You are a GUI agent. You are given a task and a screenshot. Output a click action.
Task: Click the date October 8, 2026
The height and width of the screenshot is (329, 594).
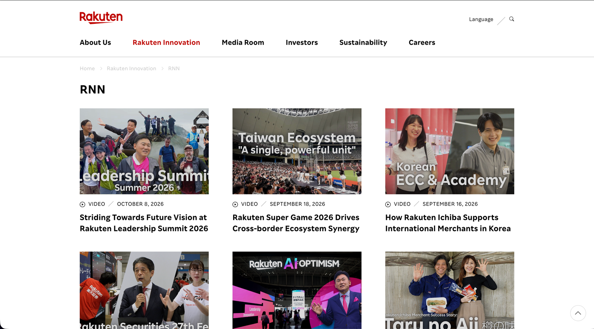[140, 204]
